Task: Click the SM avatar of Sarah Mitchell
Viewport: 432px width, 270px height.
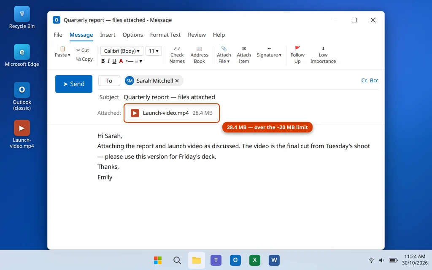Action: point(130,81)
